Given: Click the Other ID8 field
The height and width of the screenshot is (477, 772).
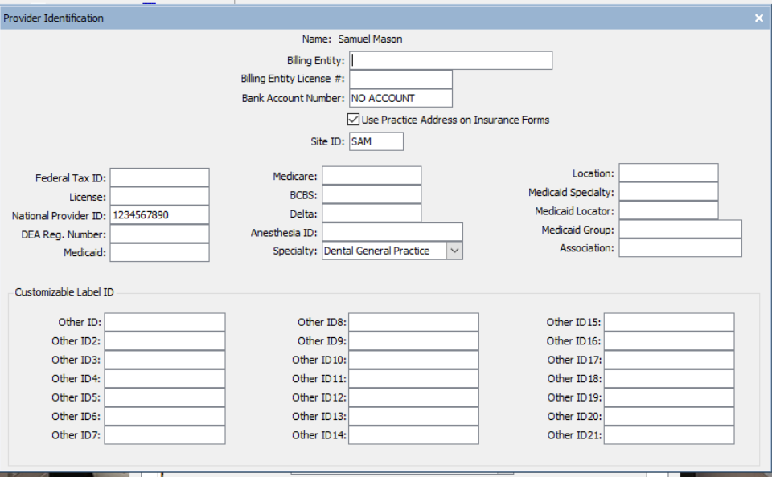Looking at the screenshot, I should 413,322.
